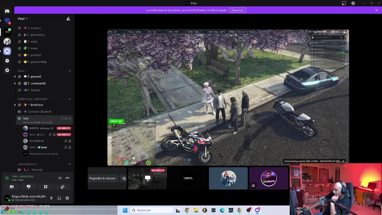The image size is (382, 215).
Task: Toggle noise suppression waveform button
Action: (x=60, y=178)
